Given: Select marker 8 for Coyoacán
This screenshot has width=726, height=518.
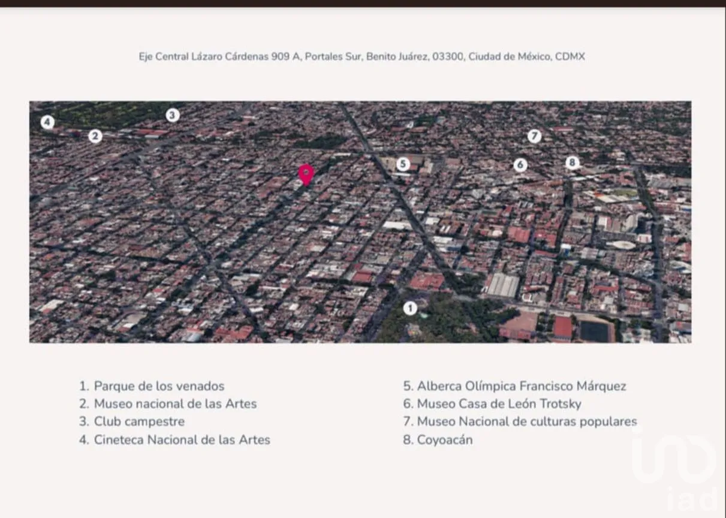Looking at the screenshot, I should click(x=572, y=161).
